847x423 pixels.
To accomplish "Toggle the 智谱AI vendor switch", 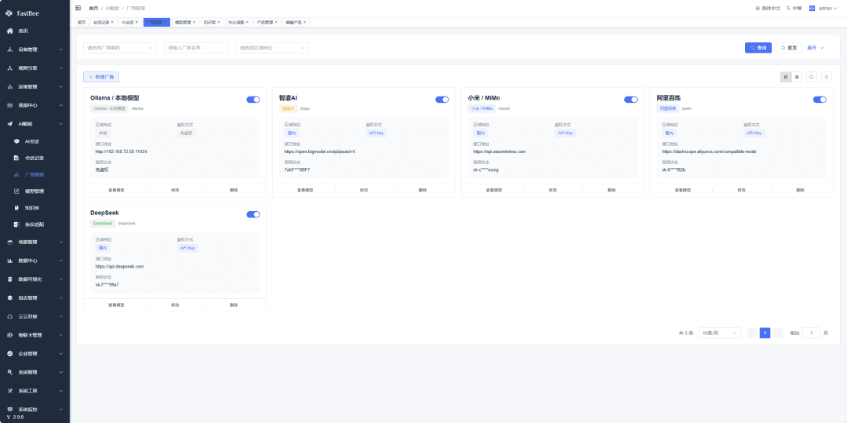I will 442,100.
